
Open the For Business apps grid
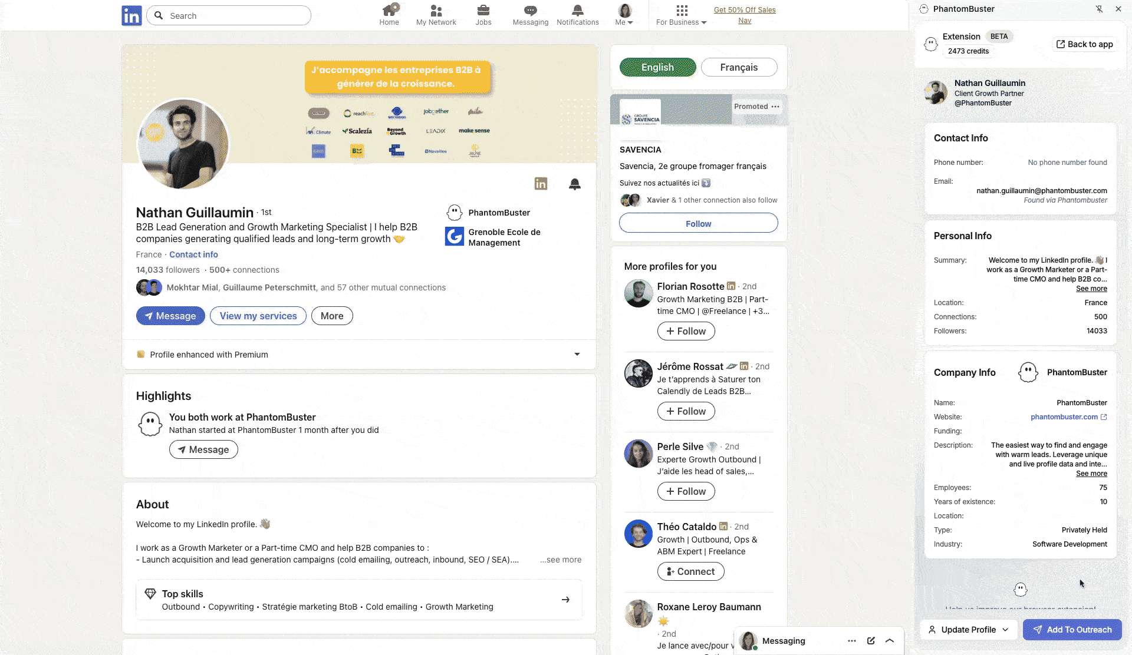tap(682, 15)
